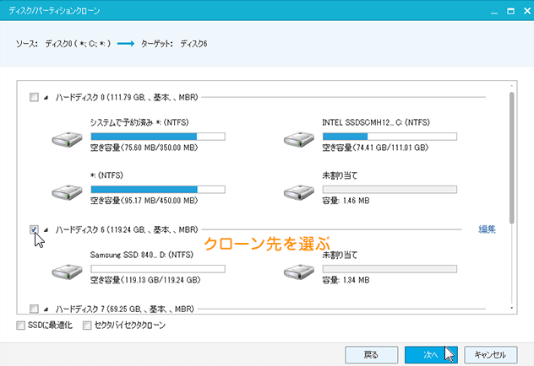Viewport: 534px width, 366px height.
Task: Enable the SSDに最適化 option
Action: [21, 326]
